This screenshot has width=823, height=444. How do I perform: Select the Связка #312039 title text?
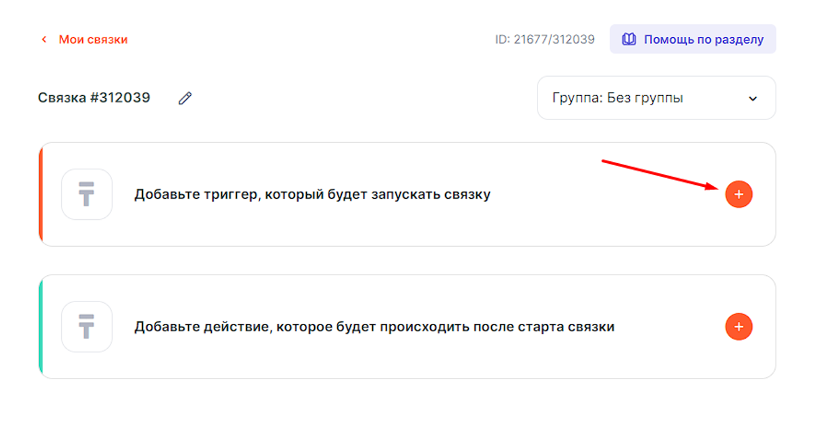tap(94, 98)
